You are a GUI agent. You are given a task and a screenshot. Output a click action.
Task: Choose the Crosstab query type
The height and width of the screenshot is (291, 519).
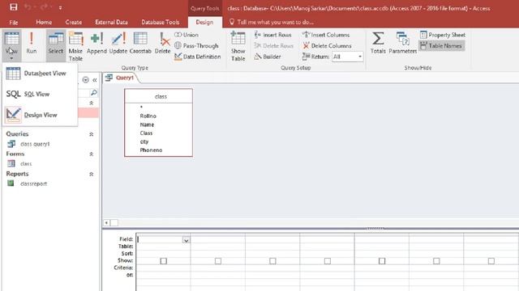(x=140, y=43)
